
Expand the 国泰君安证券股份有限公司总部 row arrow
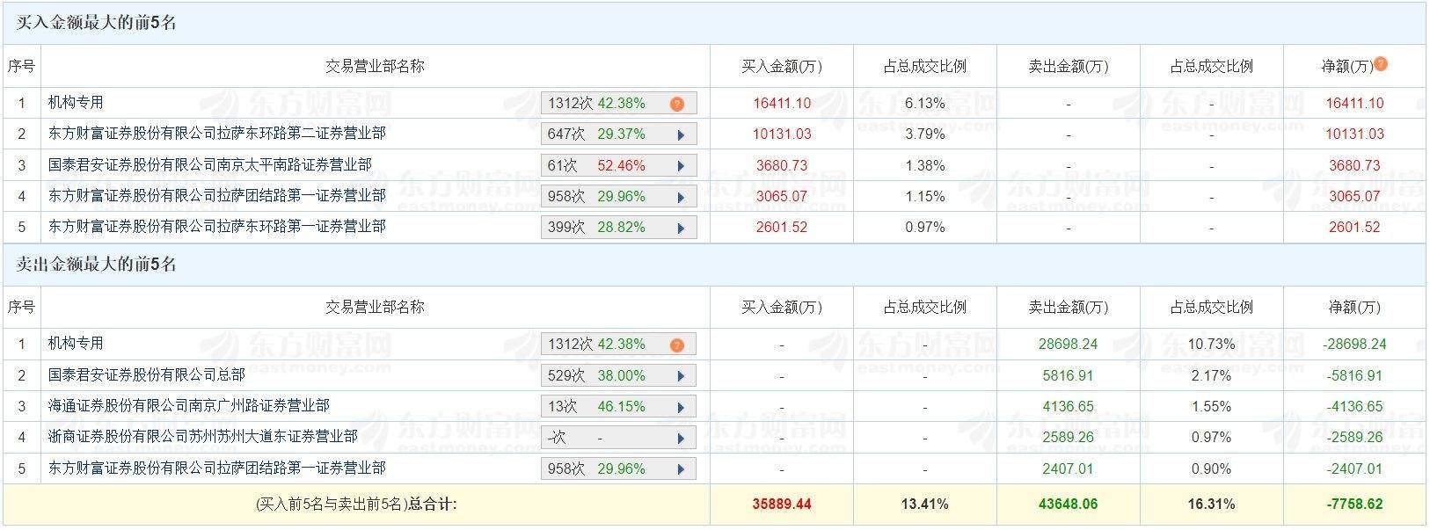(x=680, y=376)
